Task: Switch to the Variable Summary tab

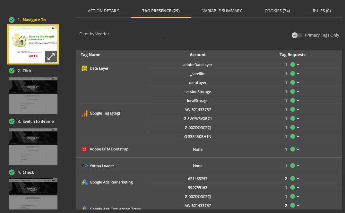Action: 222,11
